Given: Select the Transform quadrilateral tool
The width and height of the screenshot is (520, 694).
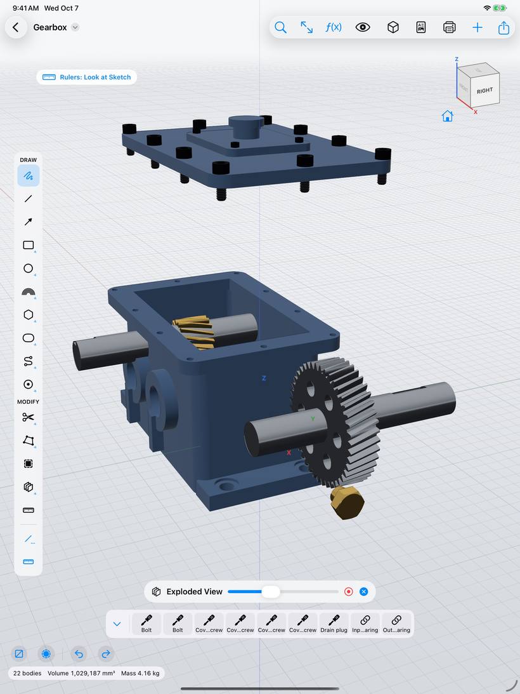Looking at the screenshot, I should 29,441.
